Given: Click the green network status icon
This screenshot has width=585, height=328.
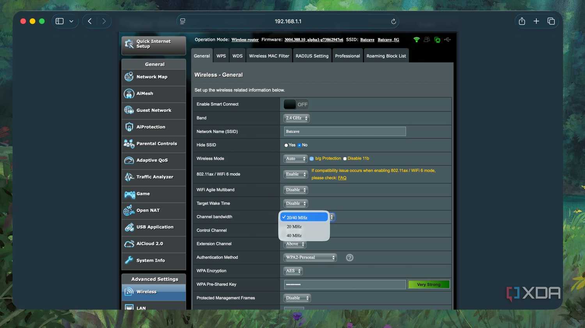Looking at the screenshot, I should [437, 40].
